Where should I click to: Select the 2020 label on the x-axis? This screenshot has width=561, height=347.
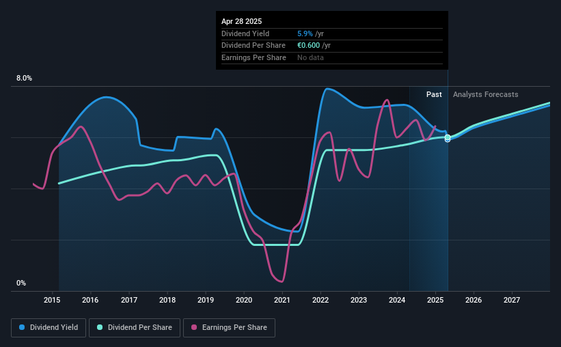pyautogui.click(x=244, y=300)
